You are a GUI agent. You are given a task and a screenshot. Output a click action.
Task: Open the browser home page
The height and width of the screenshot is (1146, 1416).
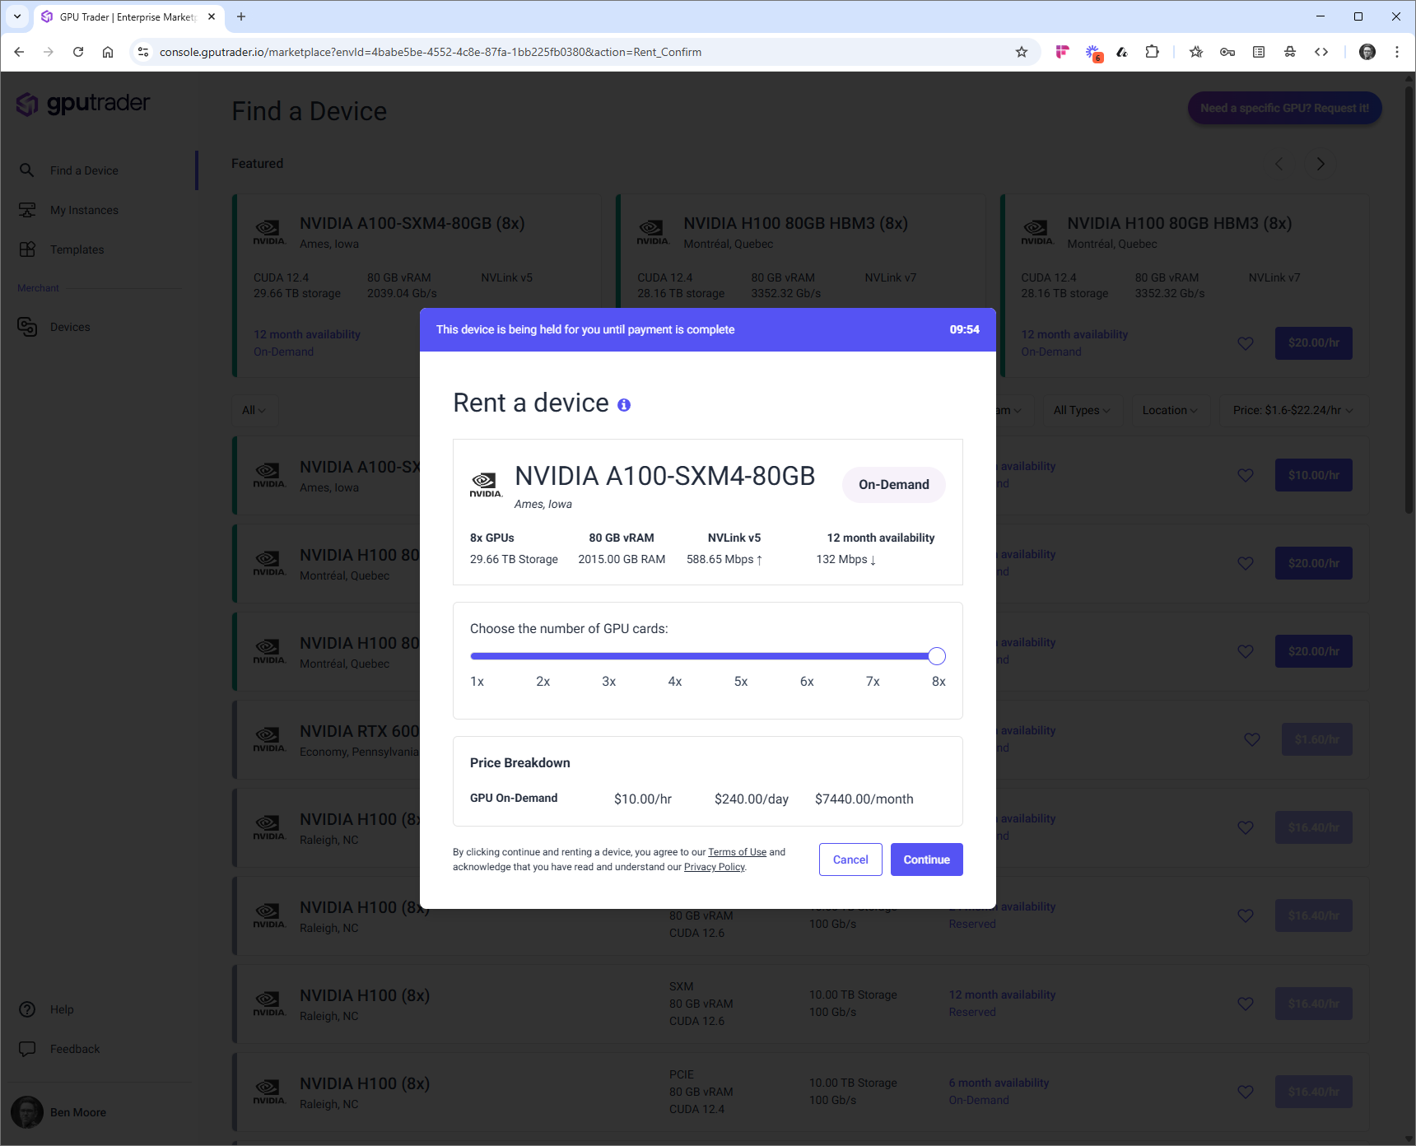click(108, 52)
